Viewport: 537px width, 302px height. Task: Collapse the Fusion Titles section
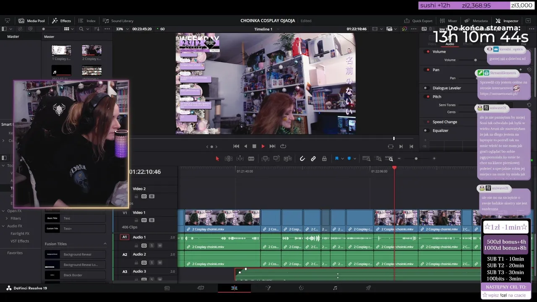[105, 244]
